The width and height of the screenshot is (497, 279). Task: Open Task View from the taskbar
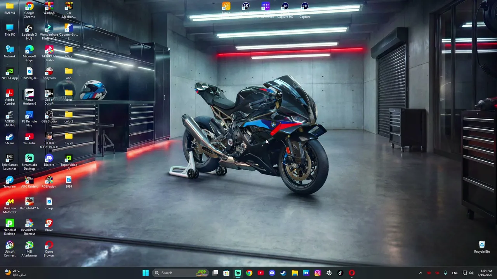(x=215, y=273)
